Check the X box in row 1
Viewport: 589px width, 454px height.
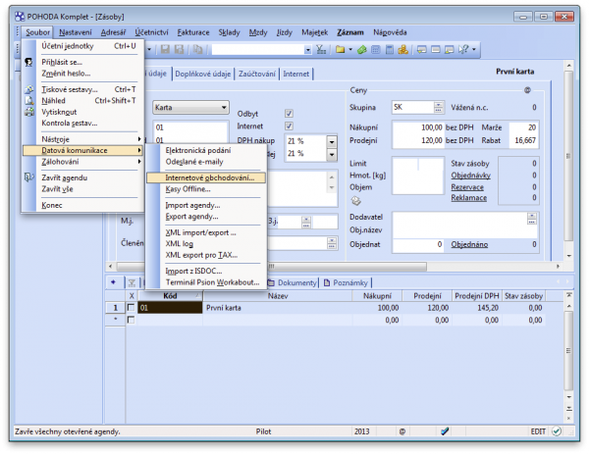(131, 308)
